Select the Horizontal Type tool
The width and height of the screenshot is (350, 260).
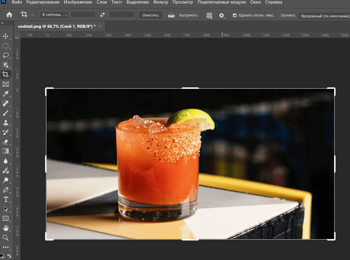pos(5,199)
